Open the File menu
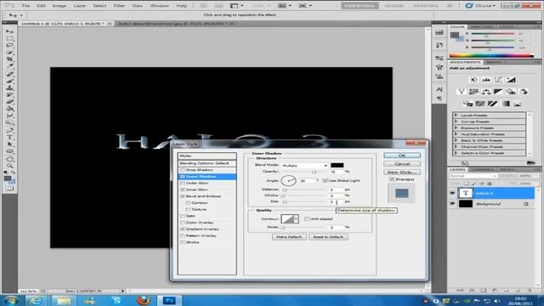544x306 pixels. pyautogui.click(x=25, y=6)
